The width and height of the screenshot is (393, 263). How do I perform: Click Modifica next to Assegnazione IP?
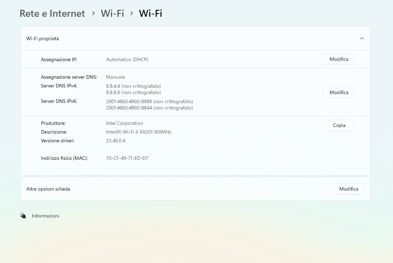coord(339,59)
